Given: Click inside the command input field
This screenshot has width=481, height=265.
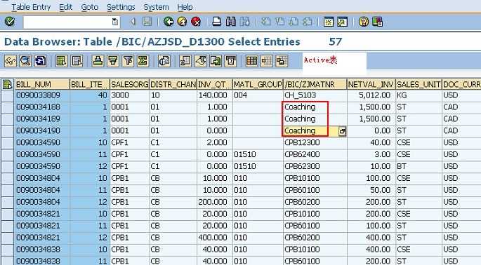Looking at the screenshot, I should (67, 22).
